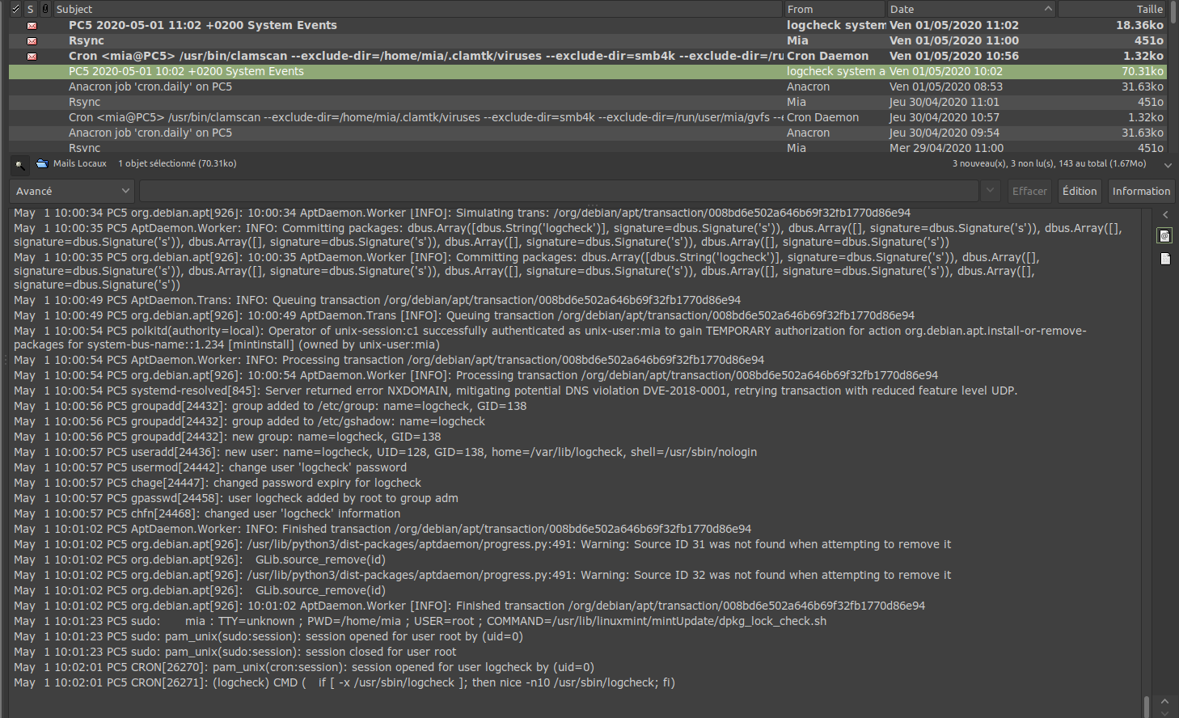Click the attachment paperclip column header
Image resolution: width=1179 pixels, height=718 pixels.
click(45, 9)
